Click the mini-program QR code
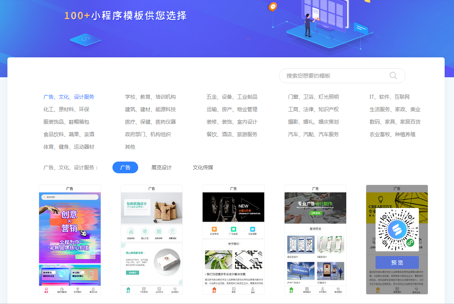Viewport: 454px width, 304px height. point(397,229)
